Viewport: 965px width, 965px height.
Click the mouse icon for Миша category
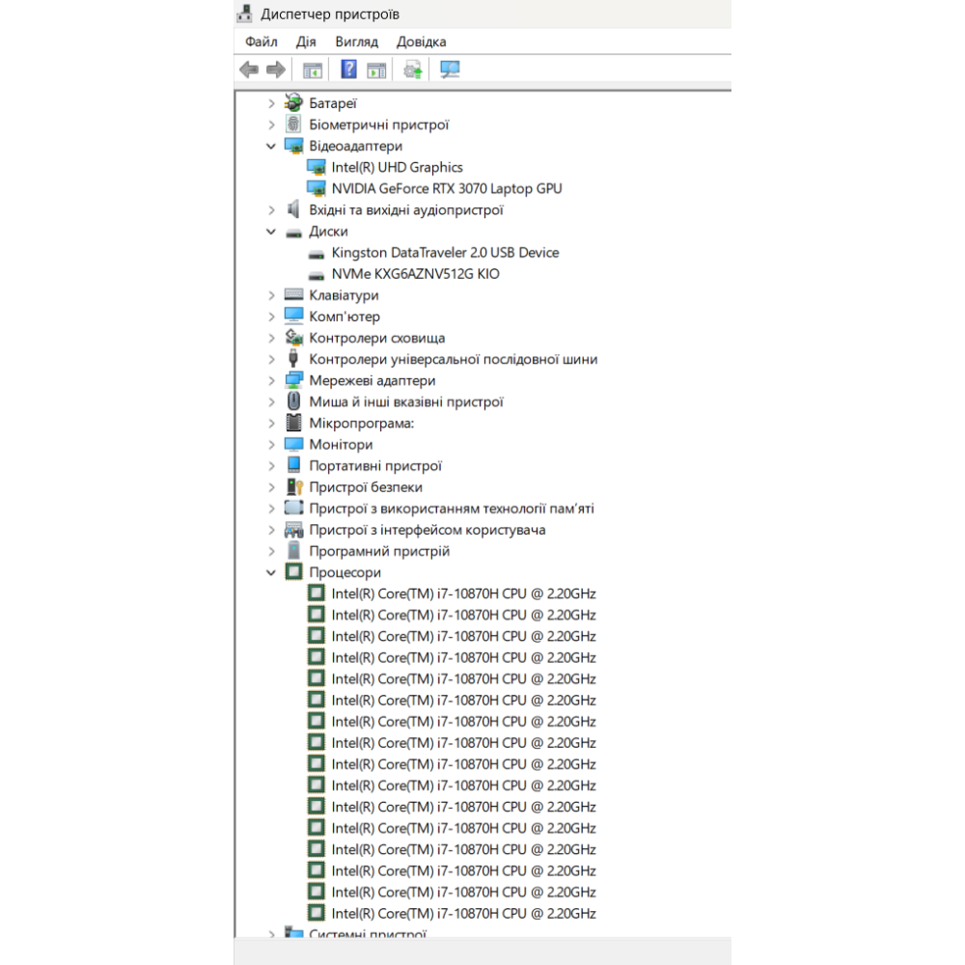coord(294,401)
